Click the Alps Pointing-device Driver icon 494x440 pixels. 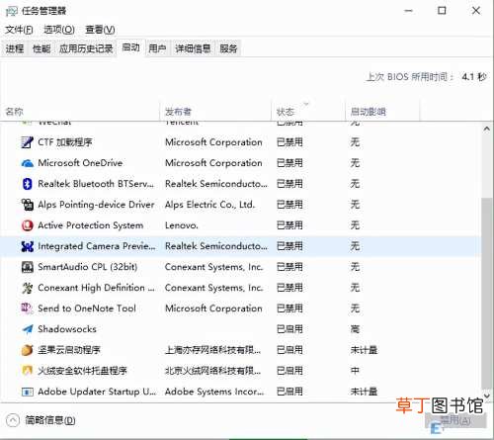(27, 205)
